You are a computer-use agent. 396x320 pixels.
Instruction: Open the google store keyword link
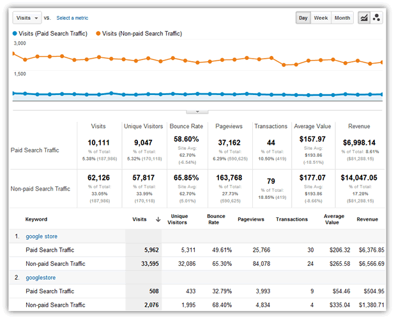[x=42, y=236]
